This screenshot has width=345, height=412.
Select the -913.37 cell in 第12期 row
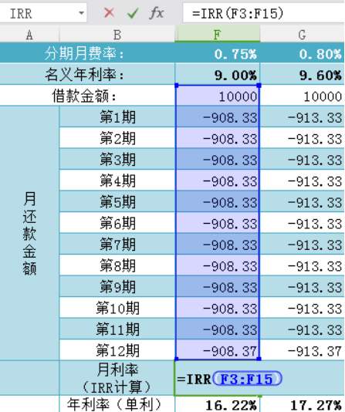pos(303,350)
